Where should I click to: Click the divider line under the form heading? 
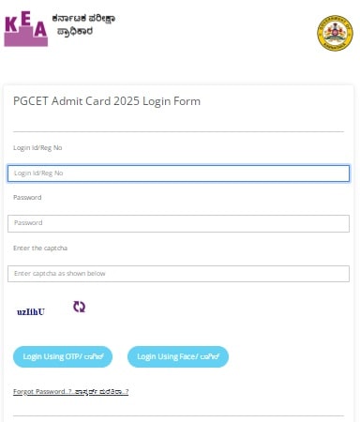coord(178,132)
